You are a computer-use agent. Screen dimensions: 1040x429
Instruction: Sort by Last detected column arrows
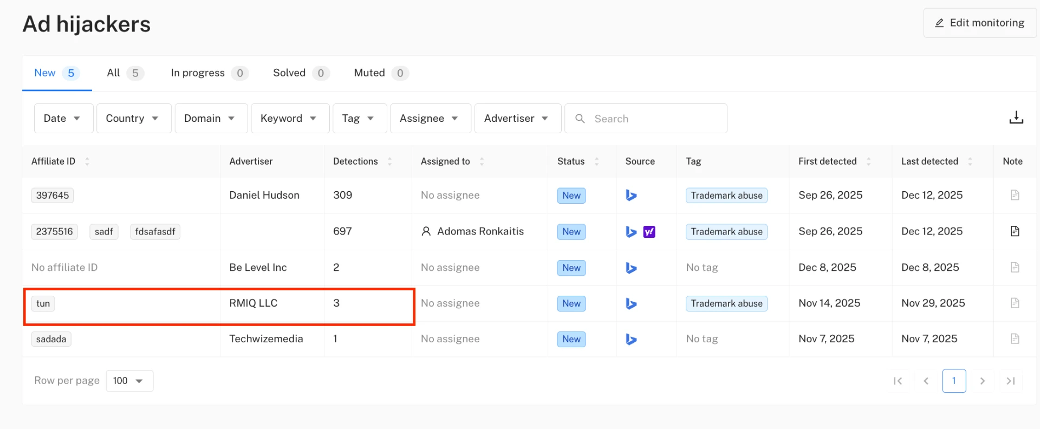pos(970,161)
